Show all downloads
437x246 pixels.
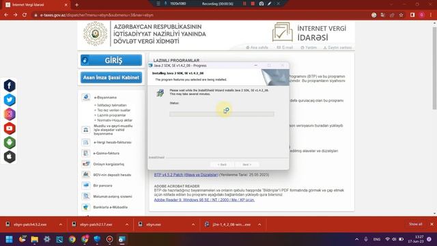coord(415,224)
